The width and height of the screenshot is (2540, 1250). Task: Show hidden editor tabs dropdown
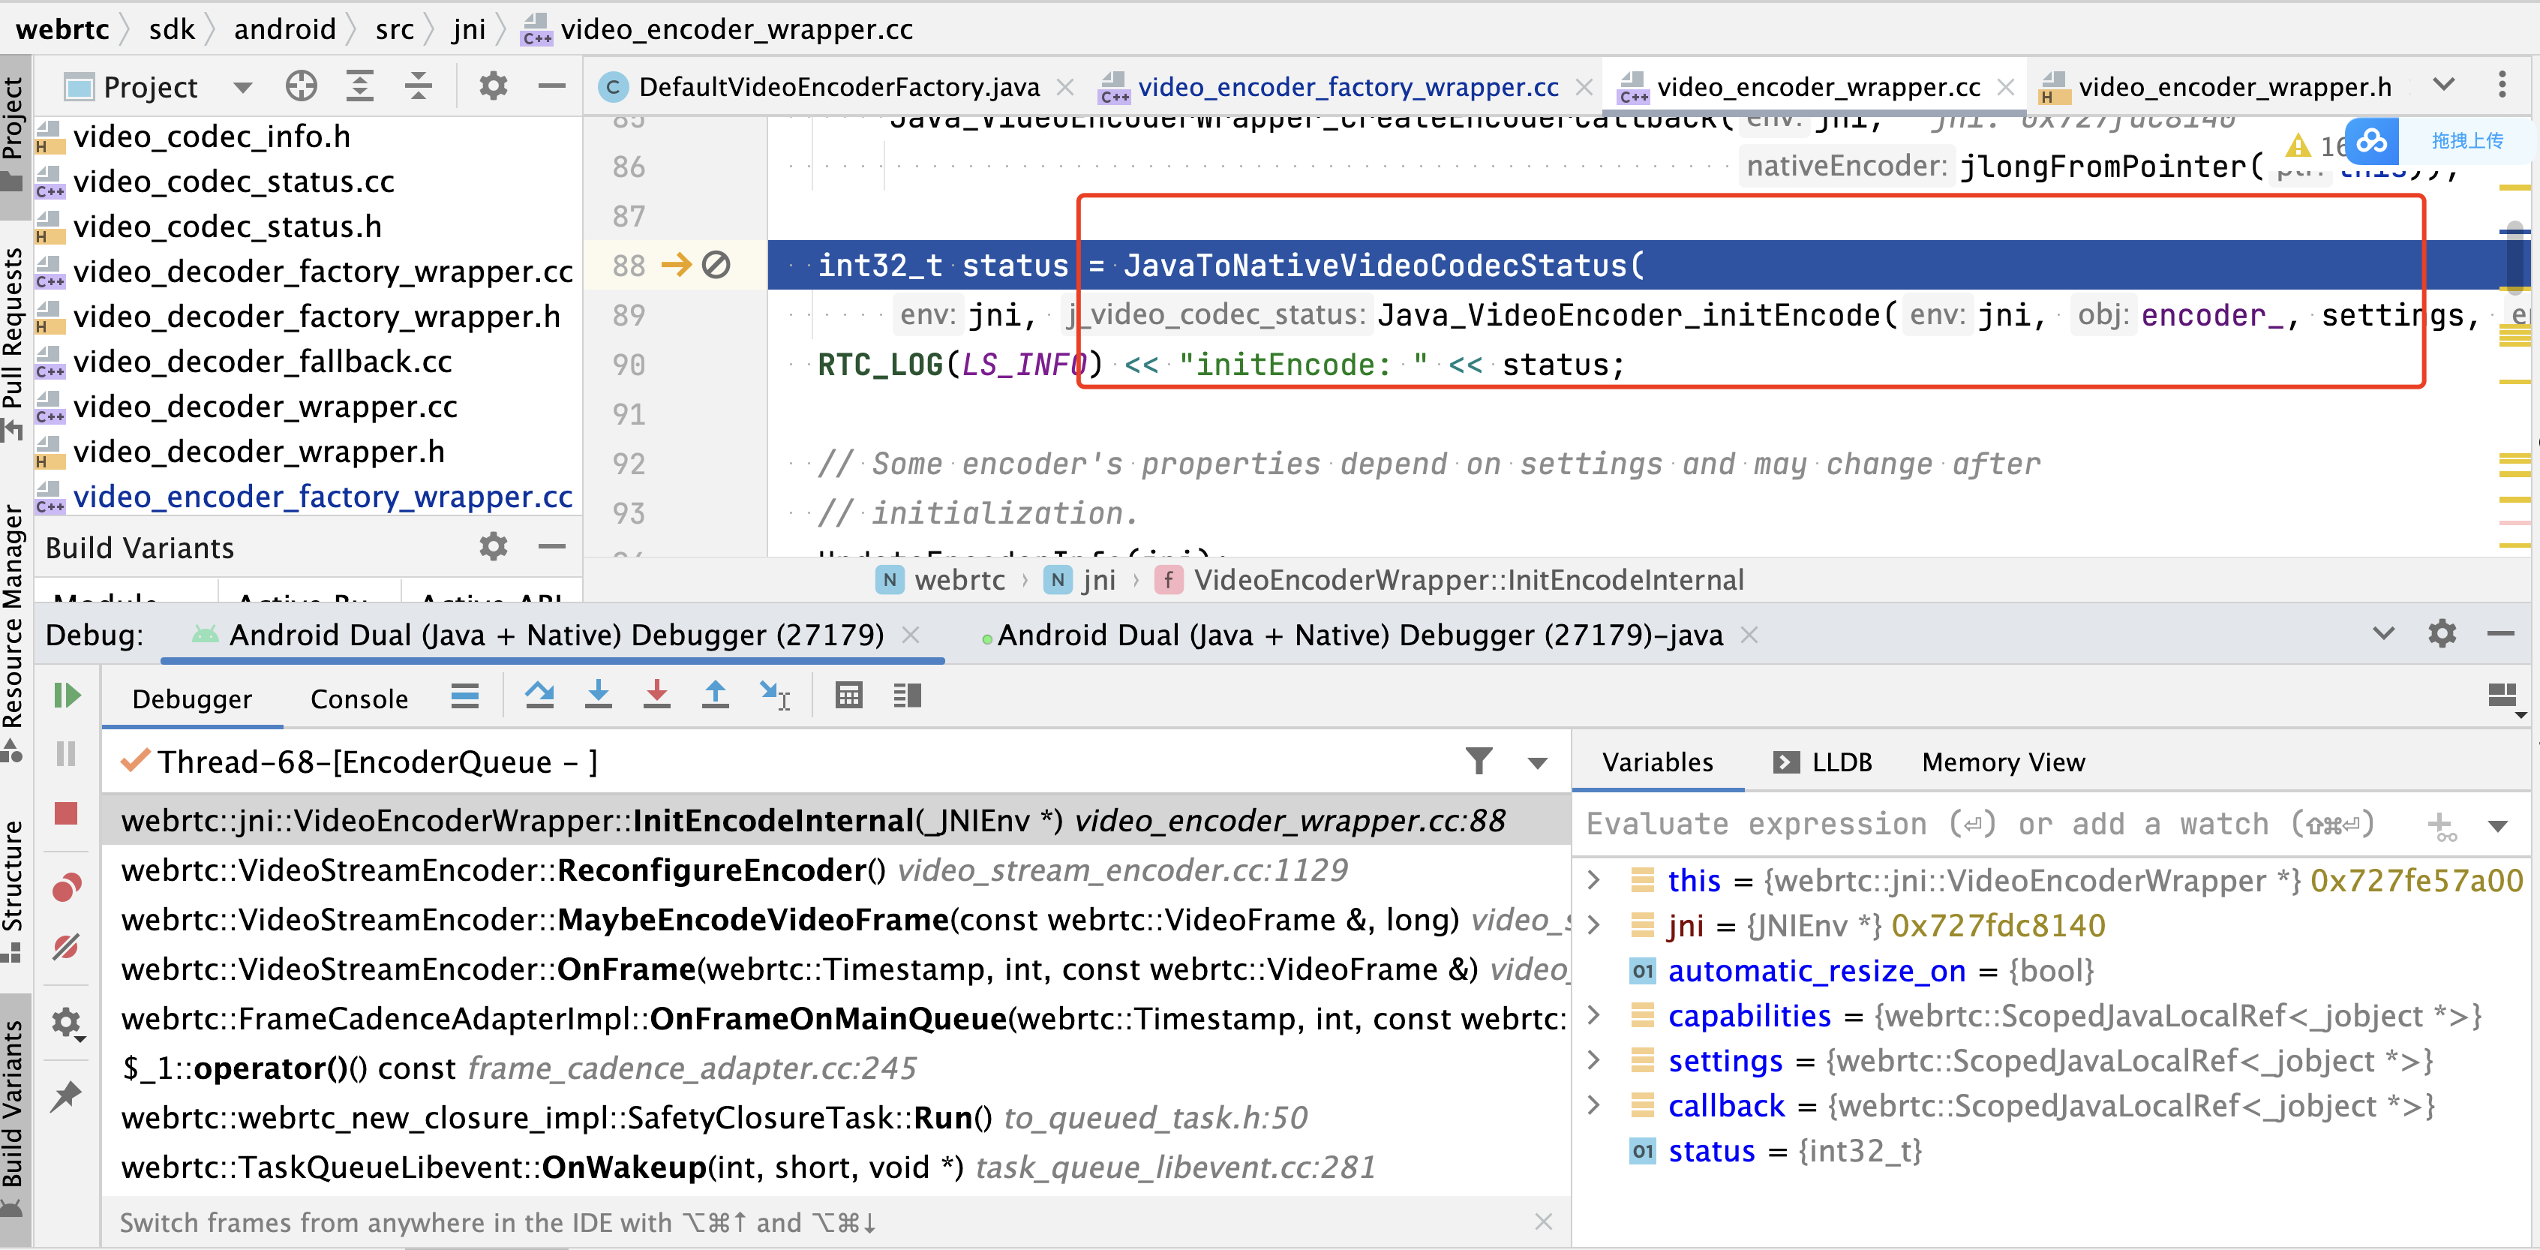pyautogui.click(x=2444, y=86)
